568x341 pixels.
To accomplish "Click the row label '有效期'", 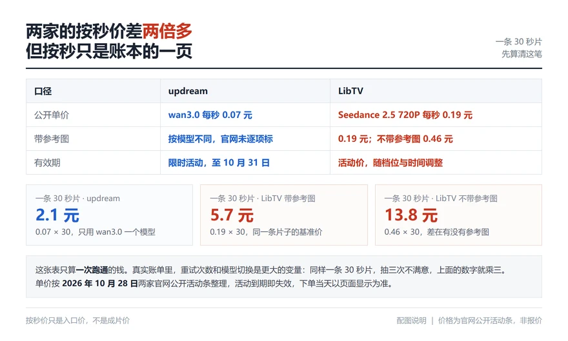I will point(47,162).
